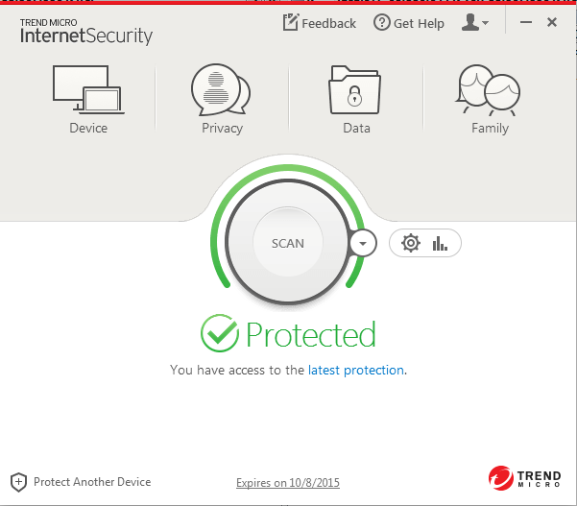Click the green Protected checkmark icon
Screen dimensions: 577x506
219,334
